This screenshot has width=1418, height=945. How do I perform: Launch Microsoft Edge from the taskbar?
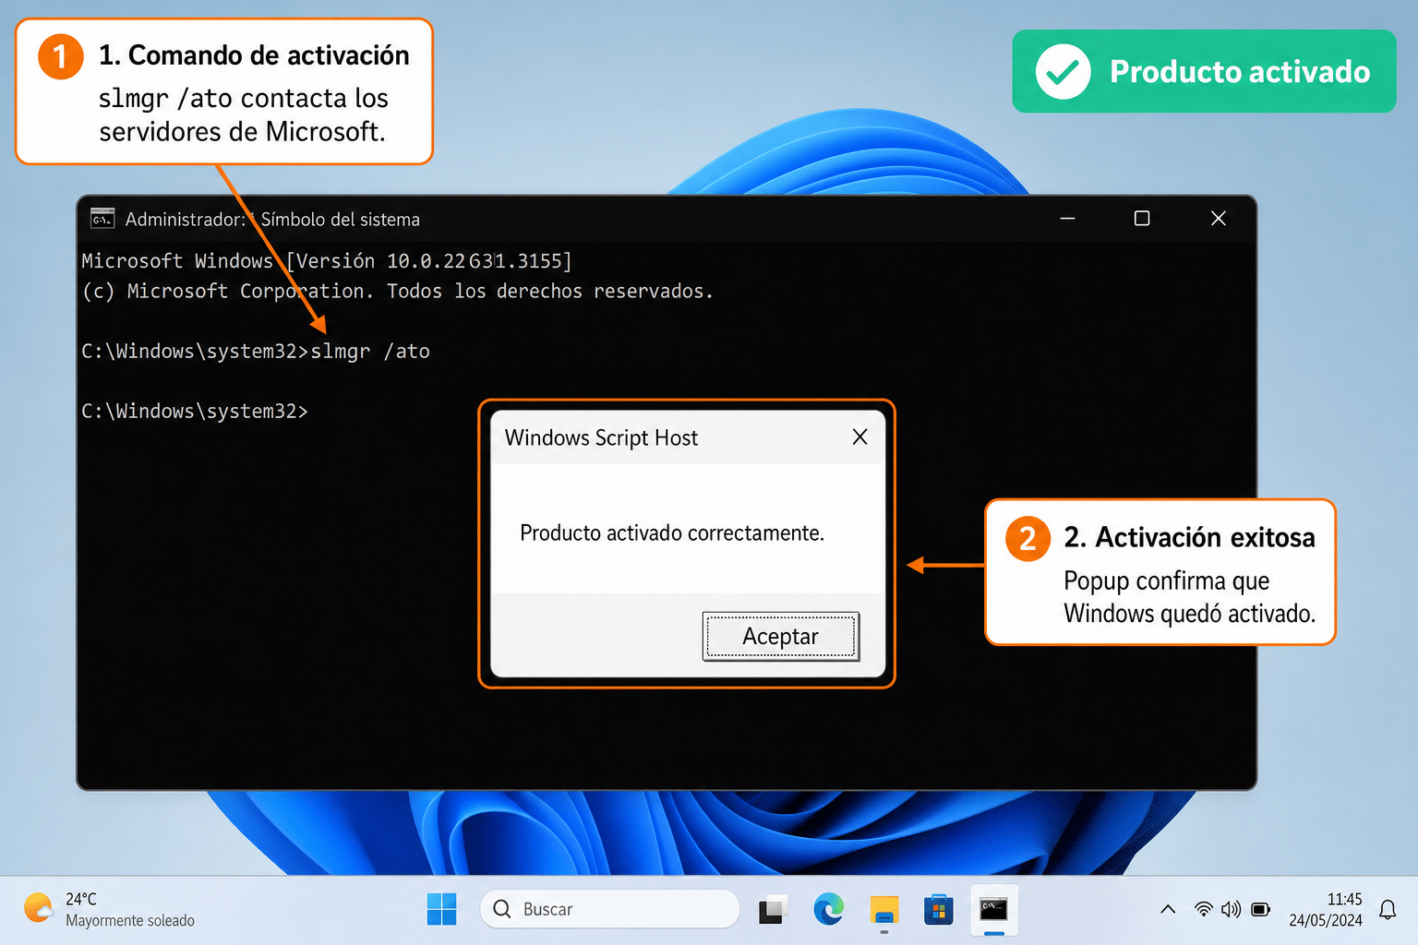coord(828,910)
